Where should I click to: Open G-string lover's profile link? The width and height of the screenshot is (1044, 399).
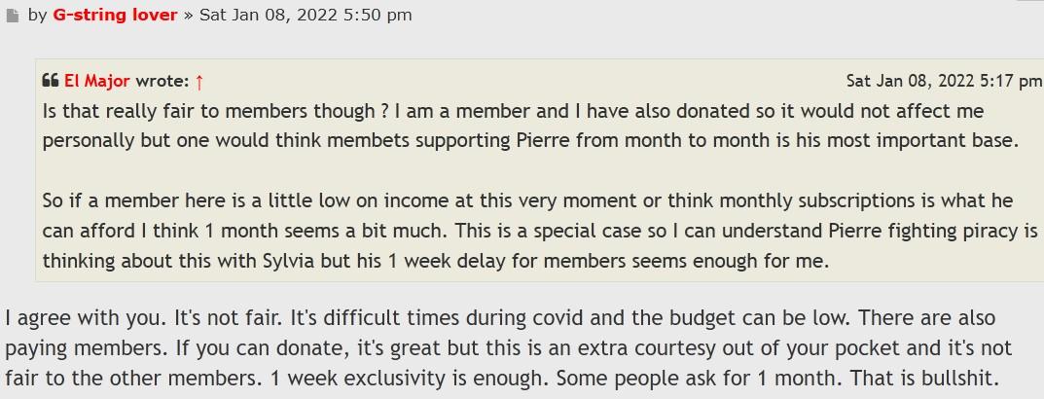115,15
